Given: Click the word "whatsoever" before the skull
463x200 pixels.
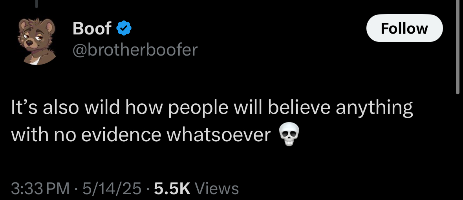Looking at the screenshot, I should pyautogui.click(x=218, y=135).
